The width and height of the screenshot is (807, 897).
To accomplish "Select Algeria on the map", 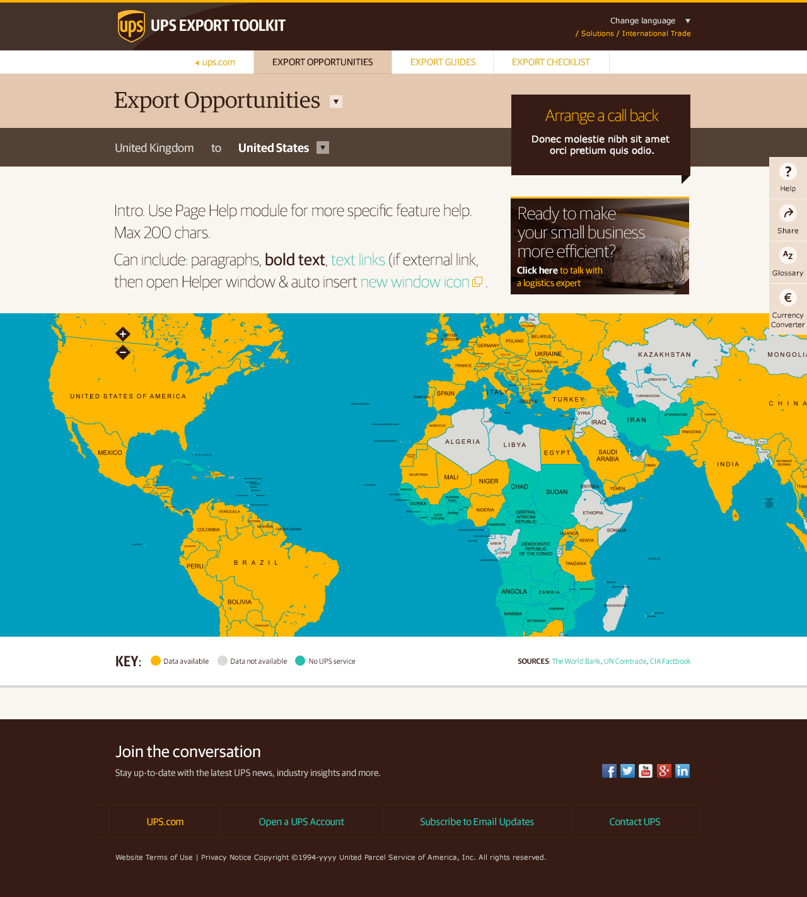I will click(463, 442).
